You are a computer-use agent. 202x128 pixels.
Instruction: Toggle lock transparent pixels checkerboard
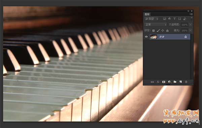tap(154, 31)
